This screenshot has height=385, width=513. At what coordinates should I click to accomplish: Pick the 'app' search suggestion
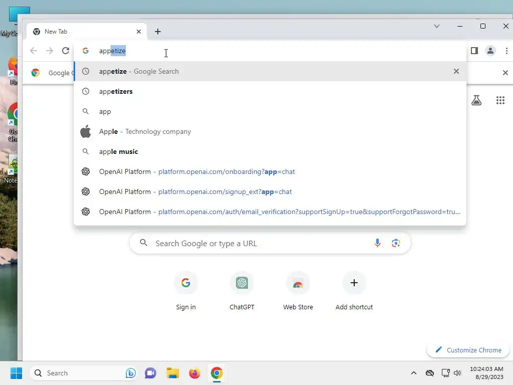pyautogui.click(x=270, y=111)
